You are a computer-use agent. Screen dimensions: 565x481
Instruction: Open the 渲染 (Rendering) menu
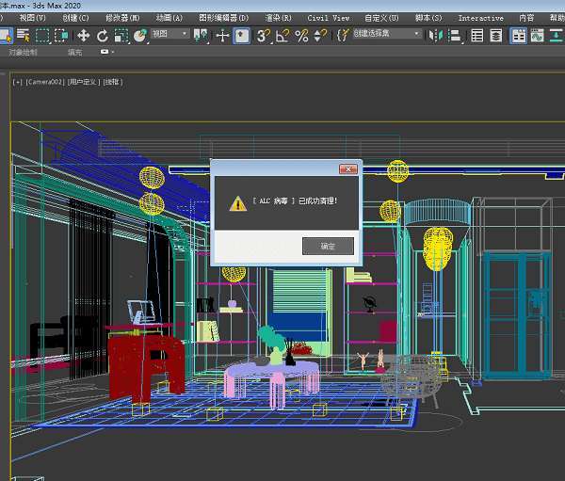pyautogui.click(x=277, y=18)
